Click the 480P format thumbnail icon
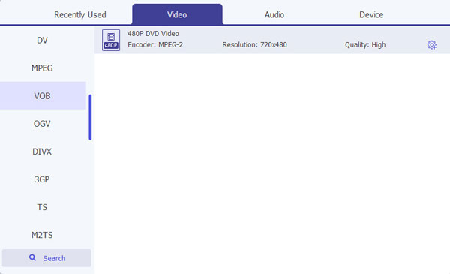450x274 pixels. 111,41
